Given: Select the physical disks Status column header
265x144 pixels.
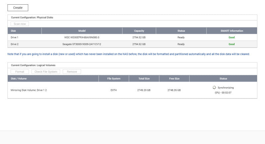Looking at the screenshot, I should tap(181, 31).
